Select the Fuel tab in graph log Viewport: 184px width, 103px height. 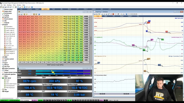point(98,16)
